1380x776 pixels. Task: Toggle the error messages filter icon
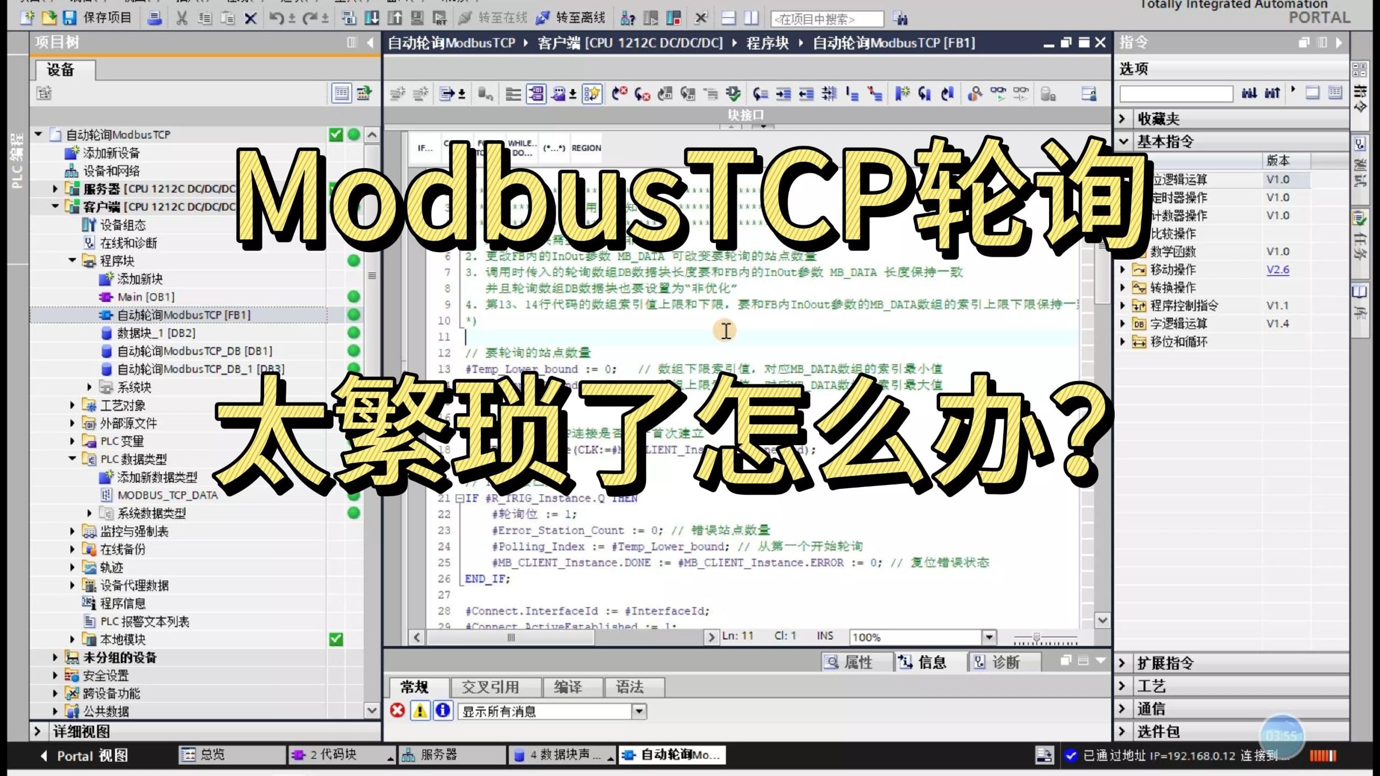[x=398, y=711]
